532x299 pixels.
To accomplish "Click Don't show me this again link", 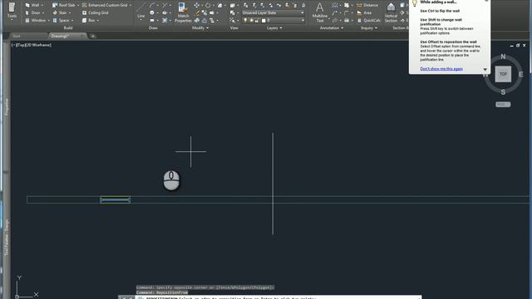I will [441, 69].
